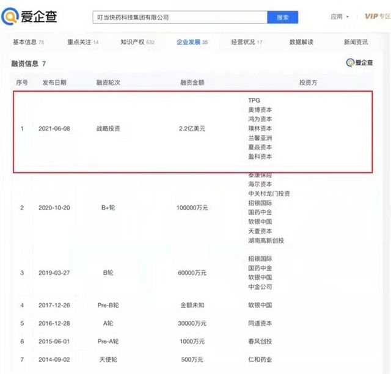Open investor 天壹资本
Image resolution: width=391 pixels, height=374 pixels.
[260, 231]
